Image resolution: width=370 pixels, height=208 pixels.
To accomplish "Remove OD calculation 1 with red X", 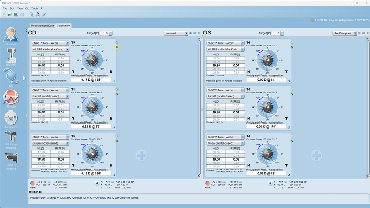I will (x=116, y=42).
